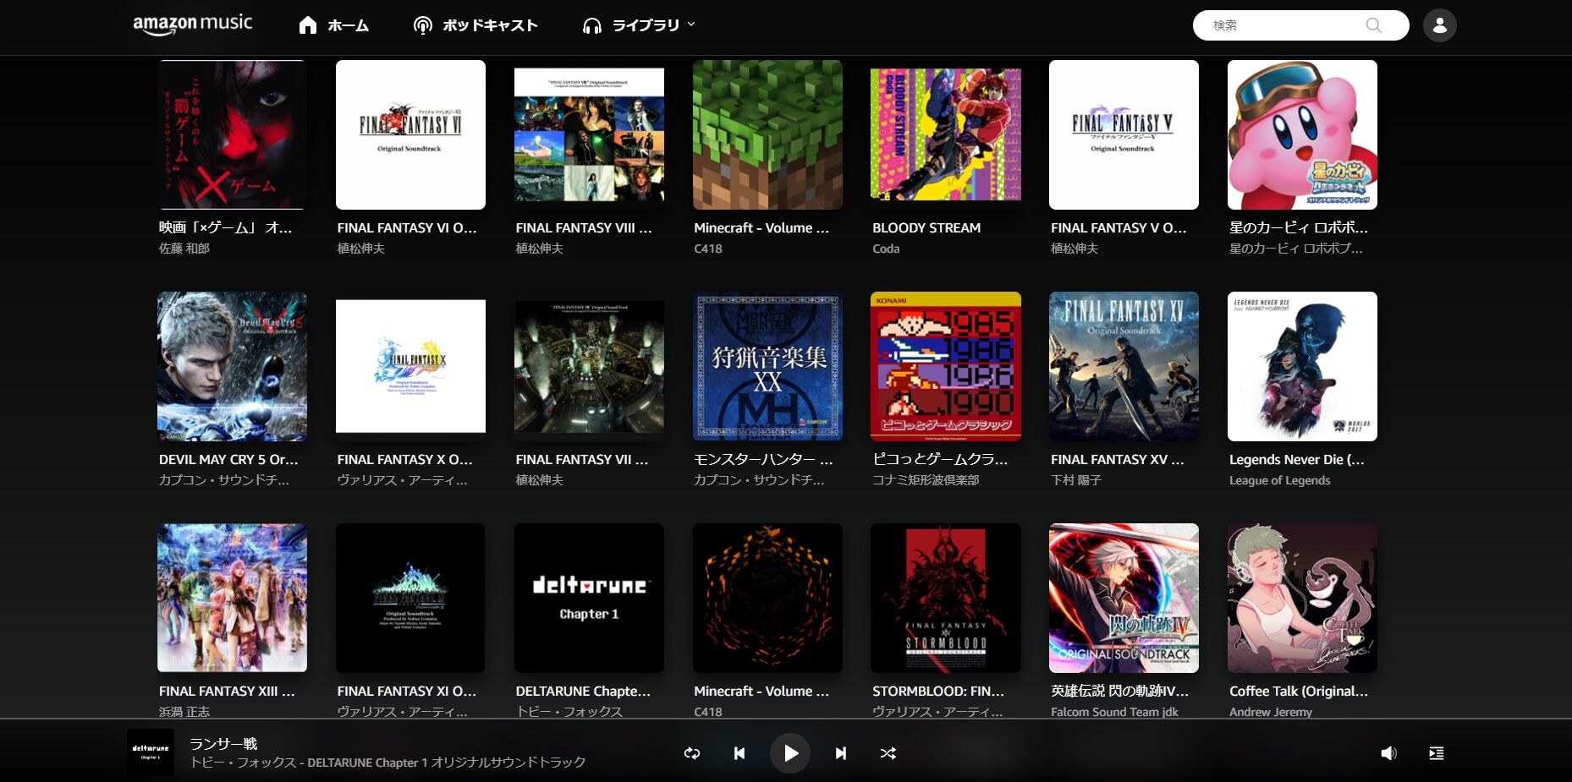Open the ポッドキャスト (Podcasts) section
Screen dimensions: 1572x782
(x=475, y=25)
